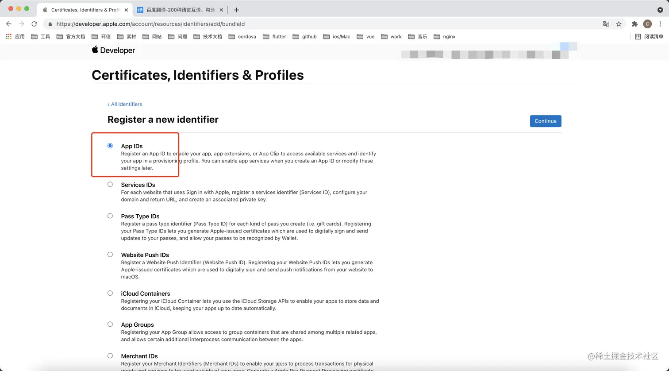Open the work bookmark folder
The height and width of the screenshot is (371, 669).
pyautogui.click(x=391, y=37)
